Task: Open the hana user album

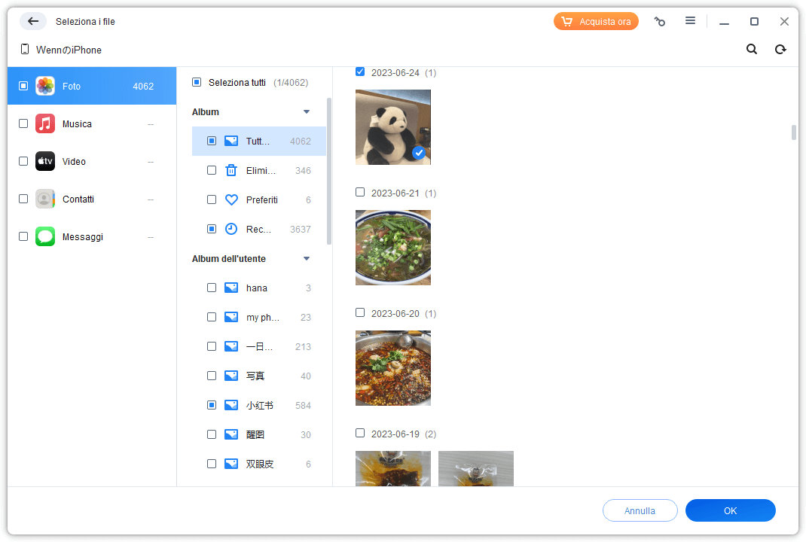Action: pyautogui.click(x=256, y=288)
